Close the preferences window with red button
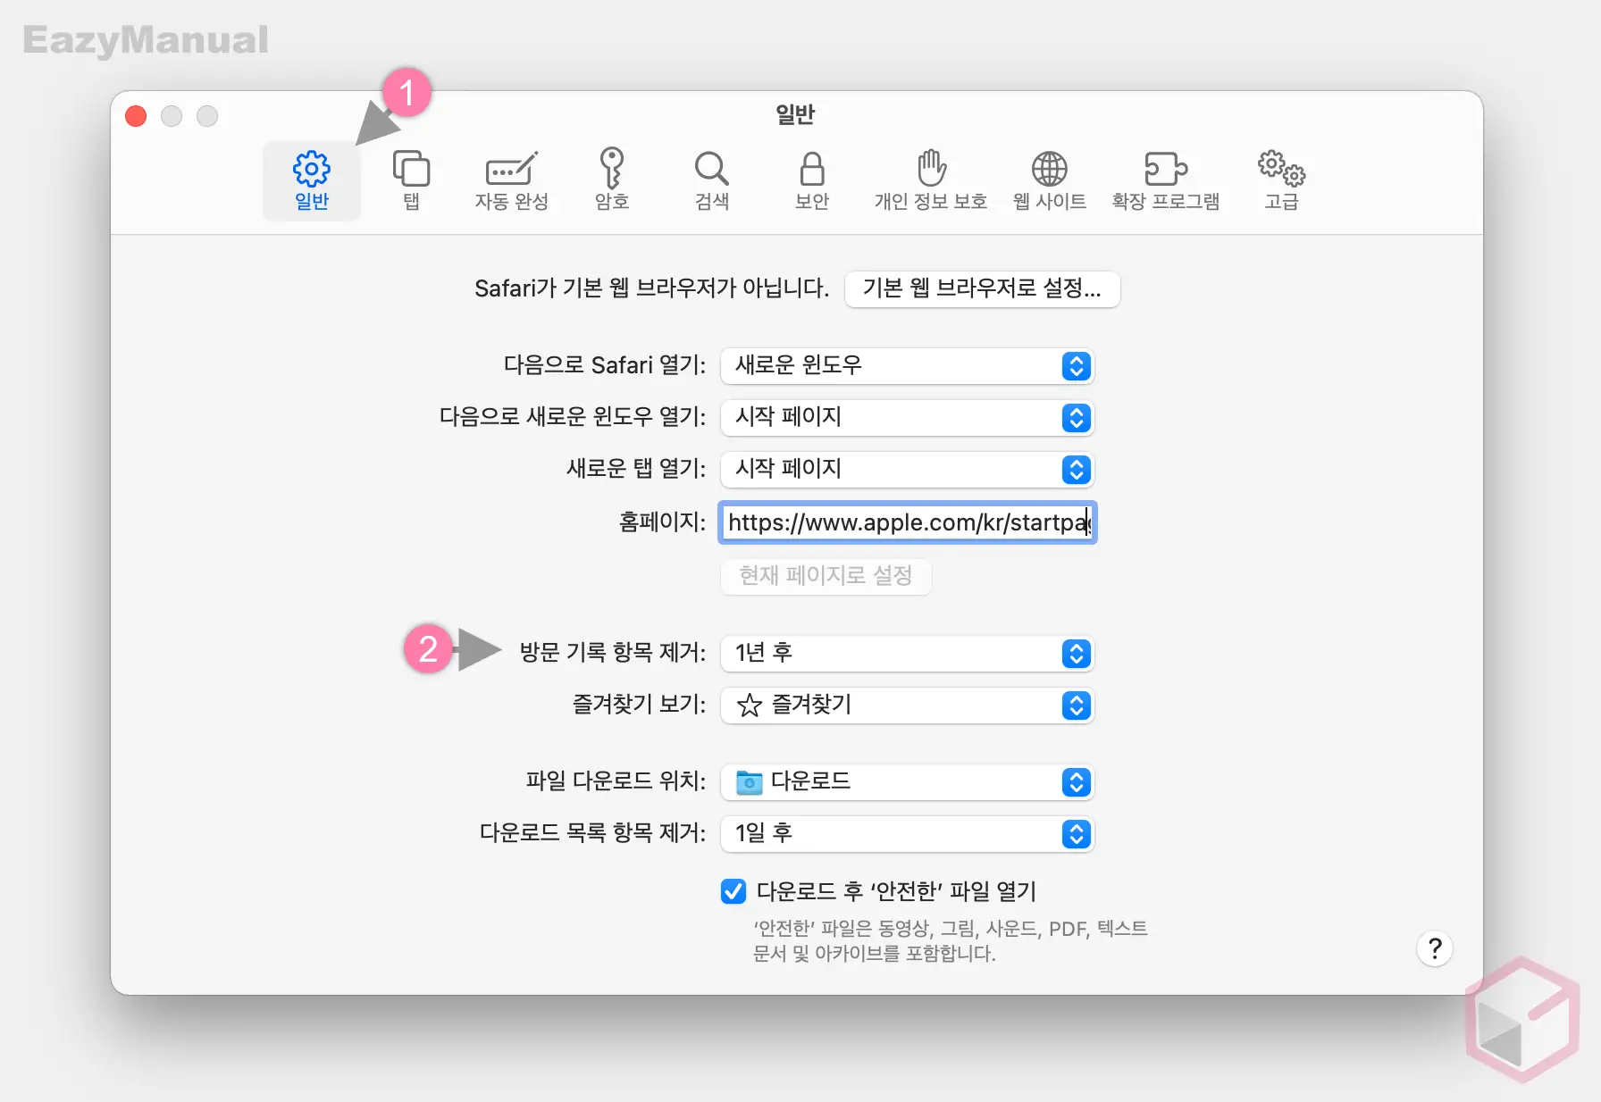 pyautogui.click(x=136, y=116)
